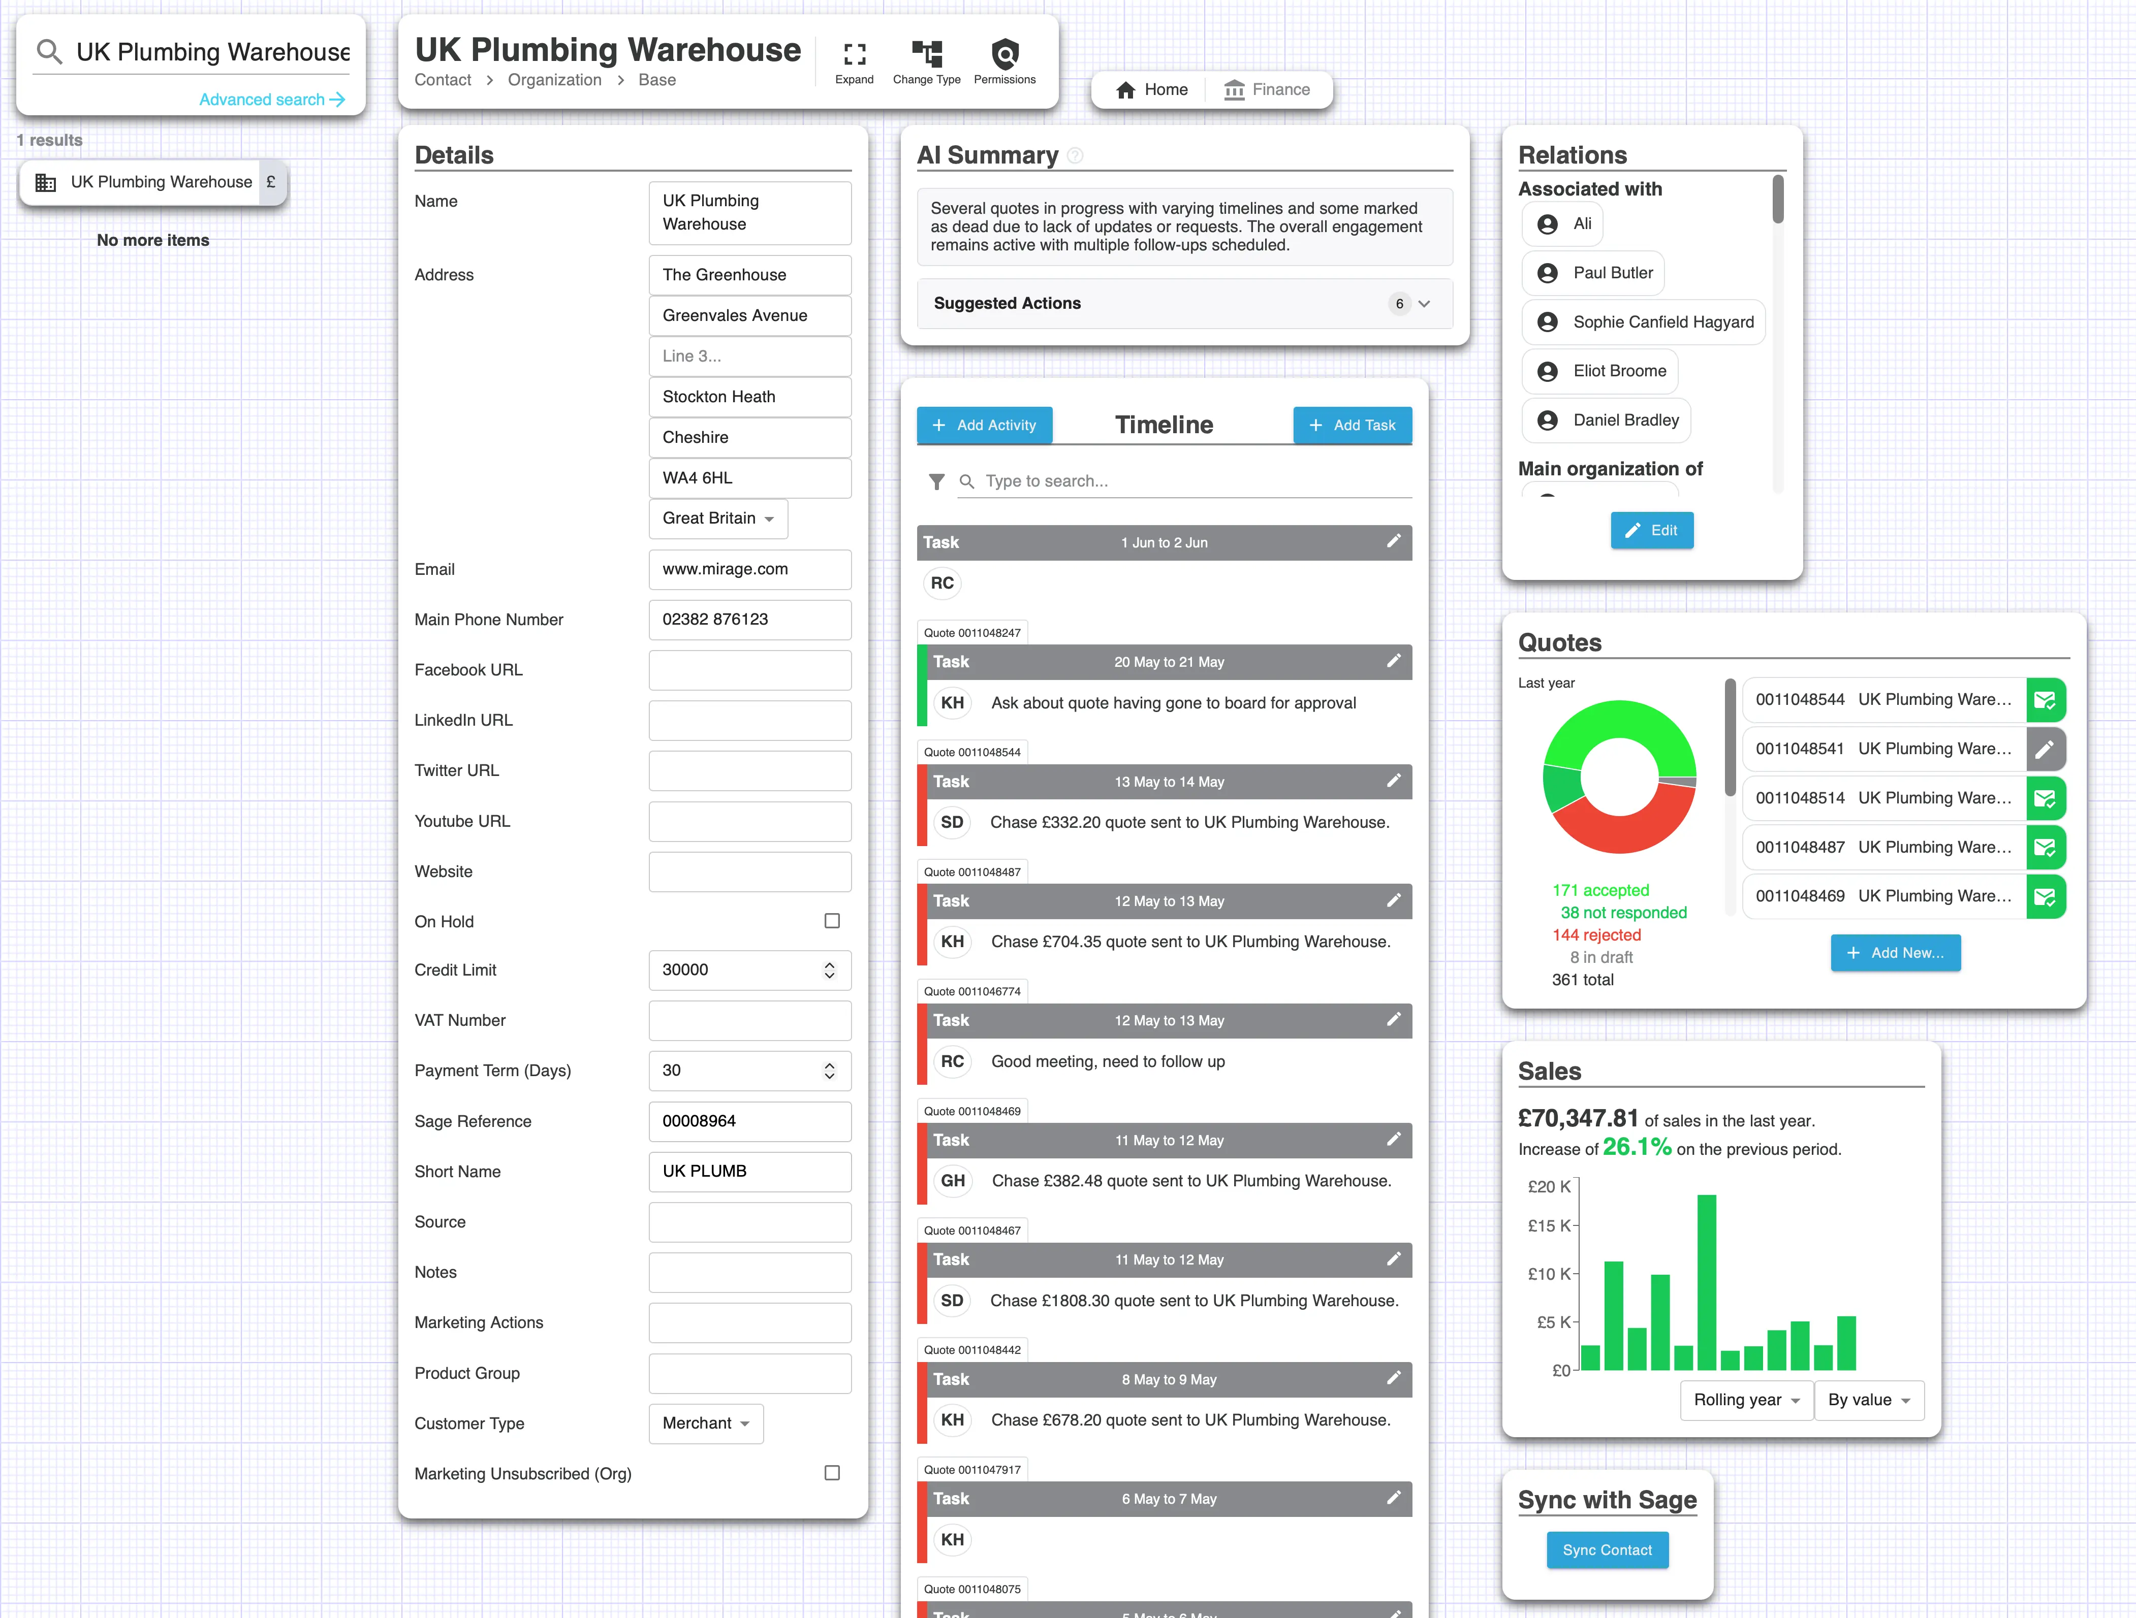Click the Quote 0011048247 label
Image resolution: width=2136 pixels, height=1618 pixels.
coord(971,632)
